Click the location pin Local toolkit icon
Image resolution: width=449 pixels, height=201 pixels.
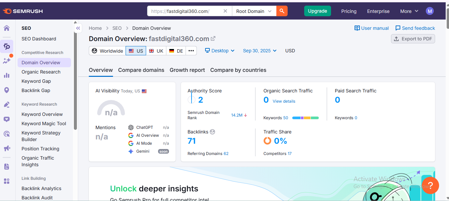click(7, 90)
